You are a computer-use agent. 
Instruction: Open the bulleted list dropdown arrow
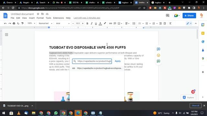click(150, 24)
